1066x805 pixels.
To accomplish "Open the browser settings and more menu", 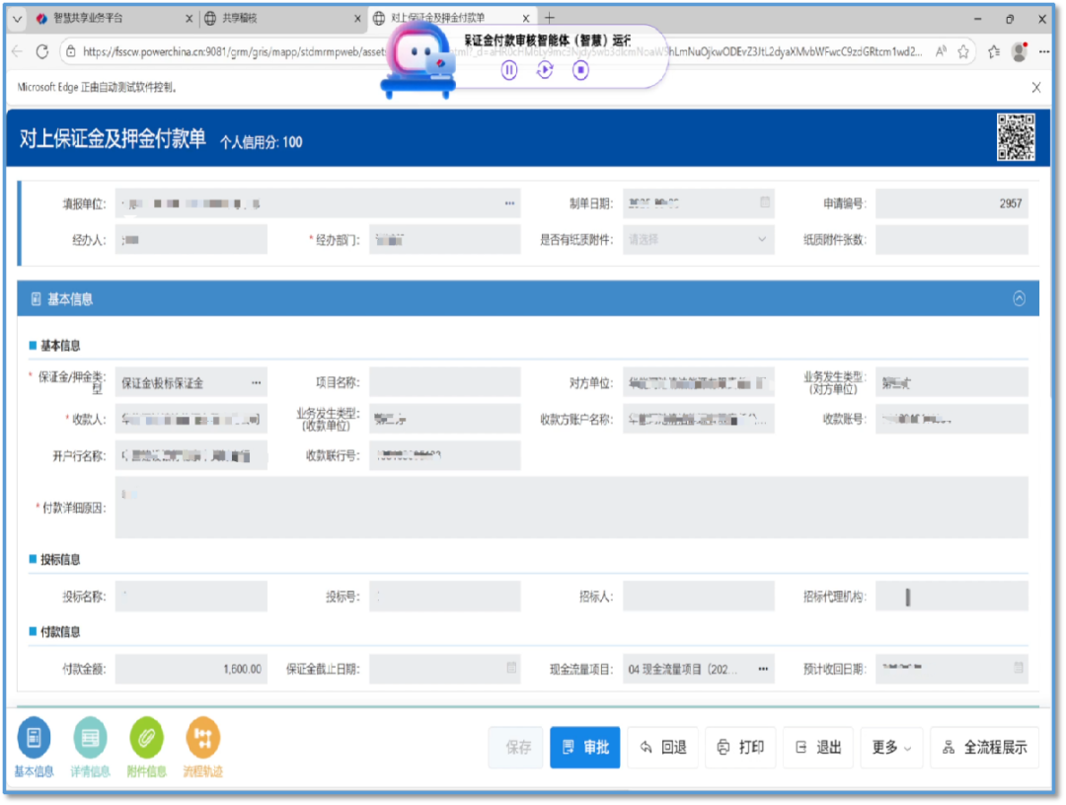I will point(1044,51).
